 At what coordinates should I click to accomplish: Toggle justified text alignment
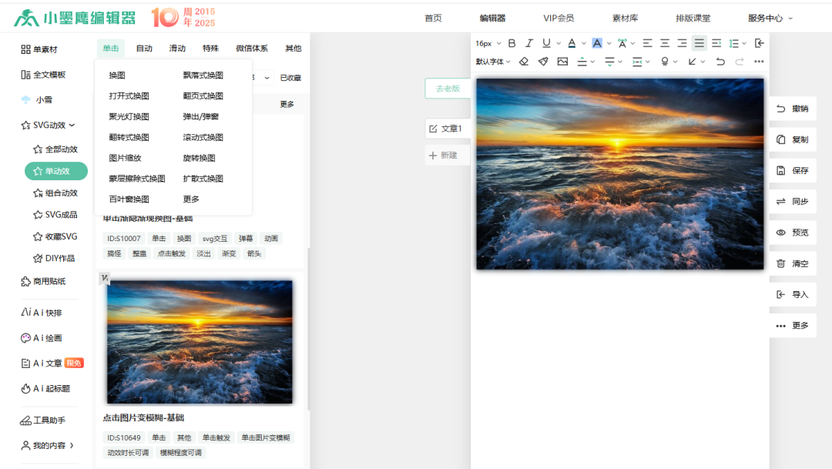[699, 43]
